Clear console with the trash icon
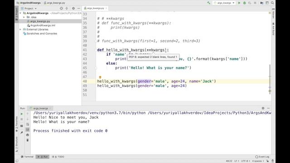This screenshot has height=163, width=290. pyautogui.click(x=28, y=140)
